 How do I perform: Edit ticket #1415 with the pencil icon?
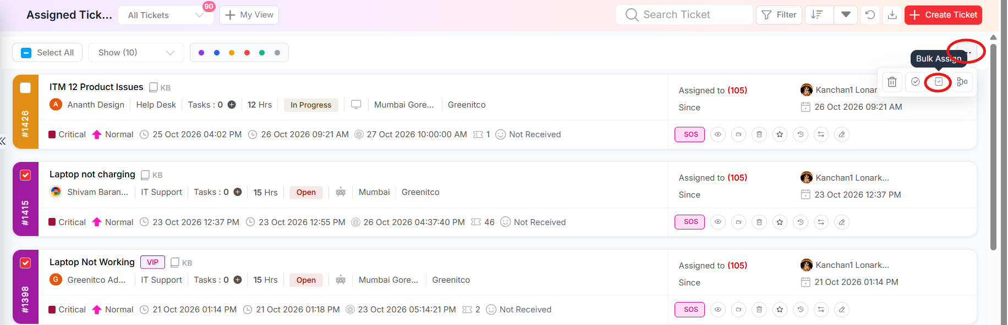tap(842, 222)
